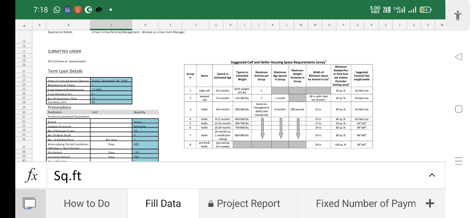Select column F header
The image size is (472, 218).
(196, 25)
